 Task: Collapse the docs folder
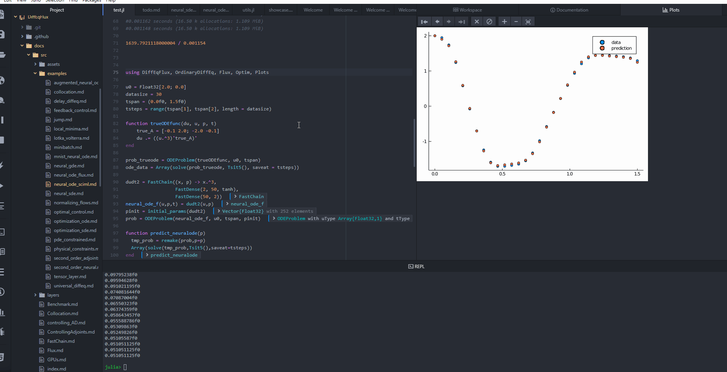tap(22, 46)
